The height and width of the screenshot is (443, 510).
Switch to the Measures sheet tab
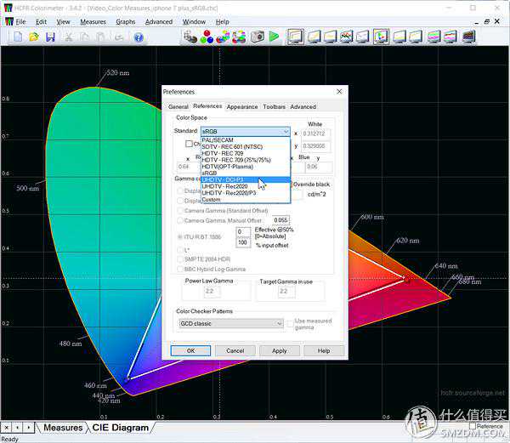(x=63, y=428)
